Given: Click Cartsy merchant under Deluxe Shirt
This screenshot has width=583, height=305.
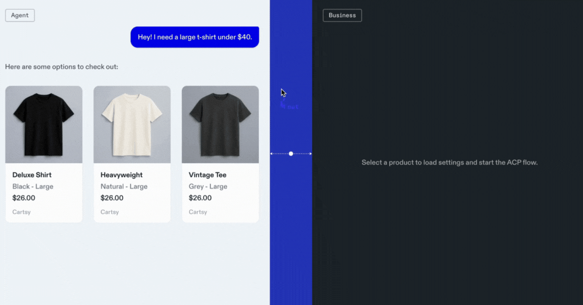Looking at the screenshot, I should click(x=21, y=212).
